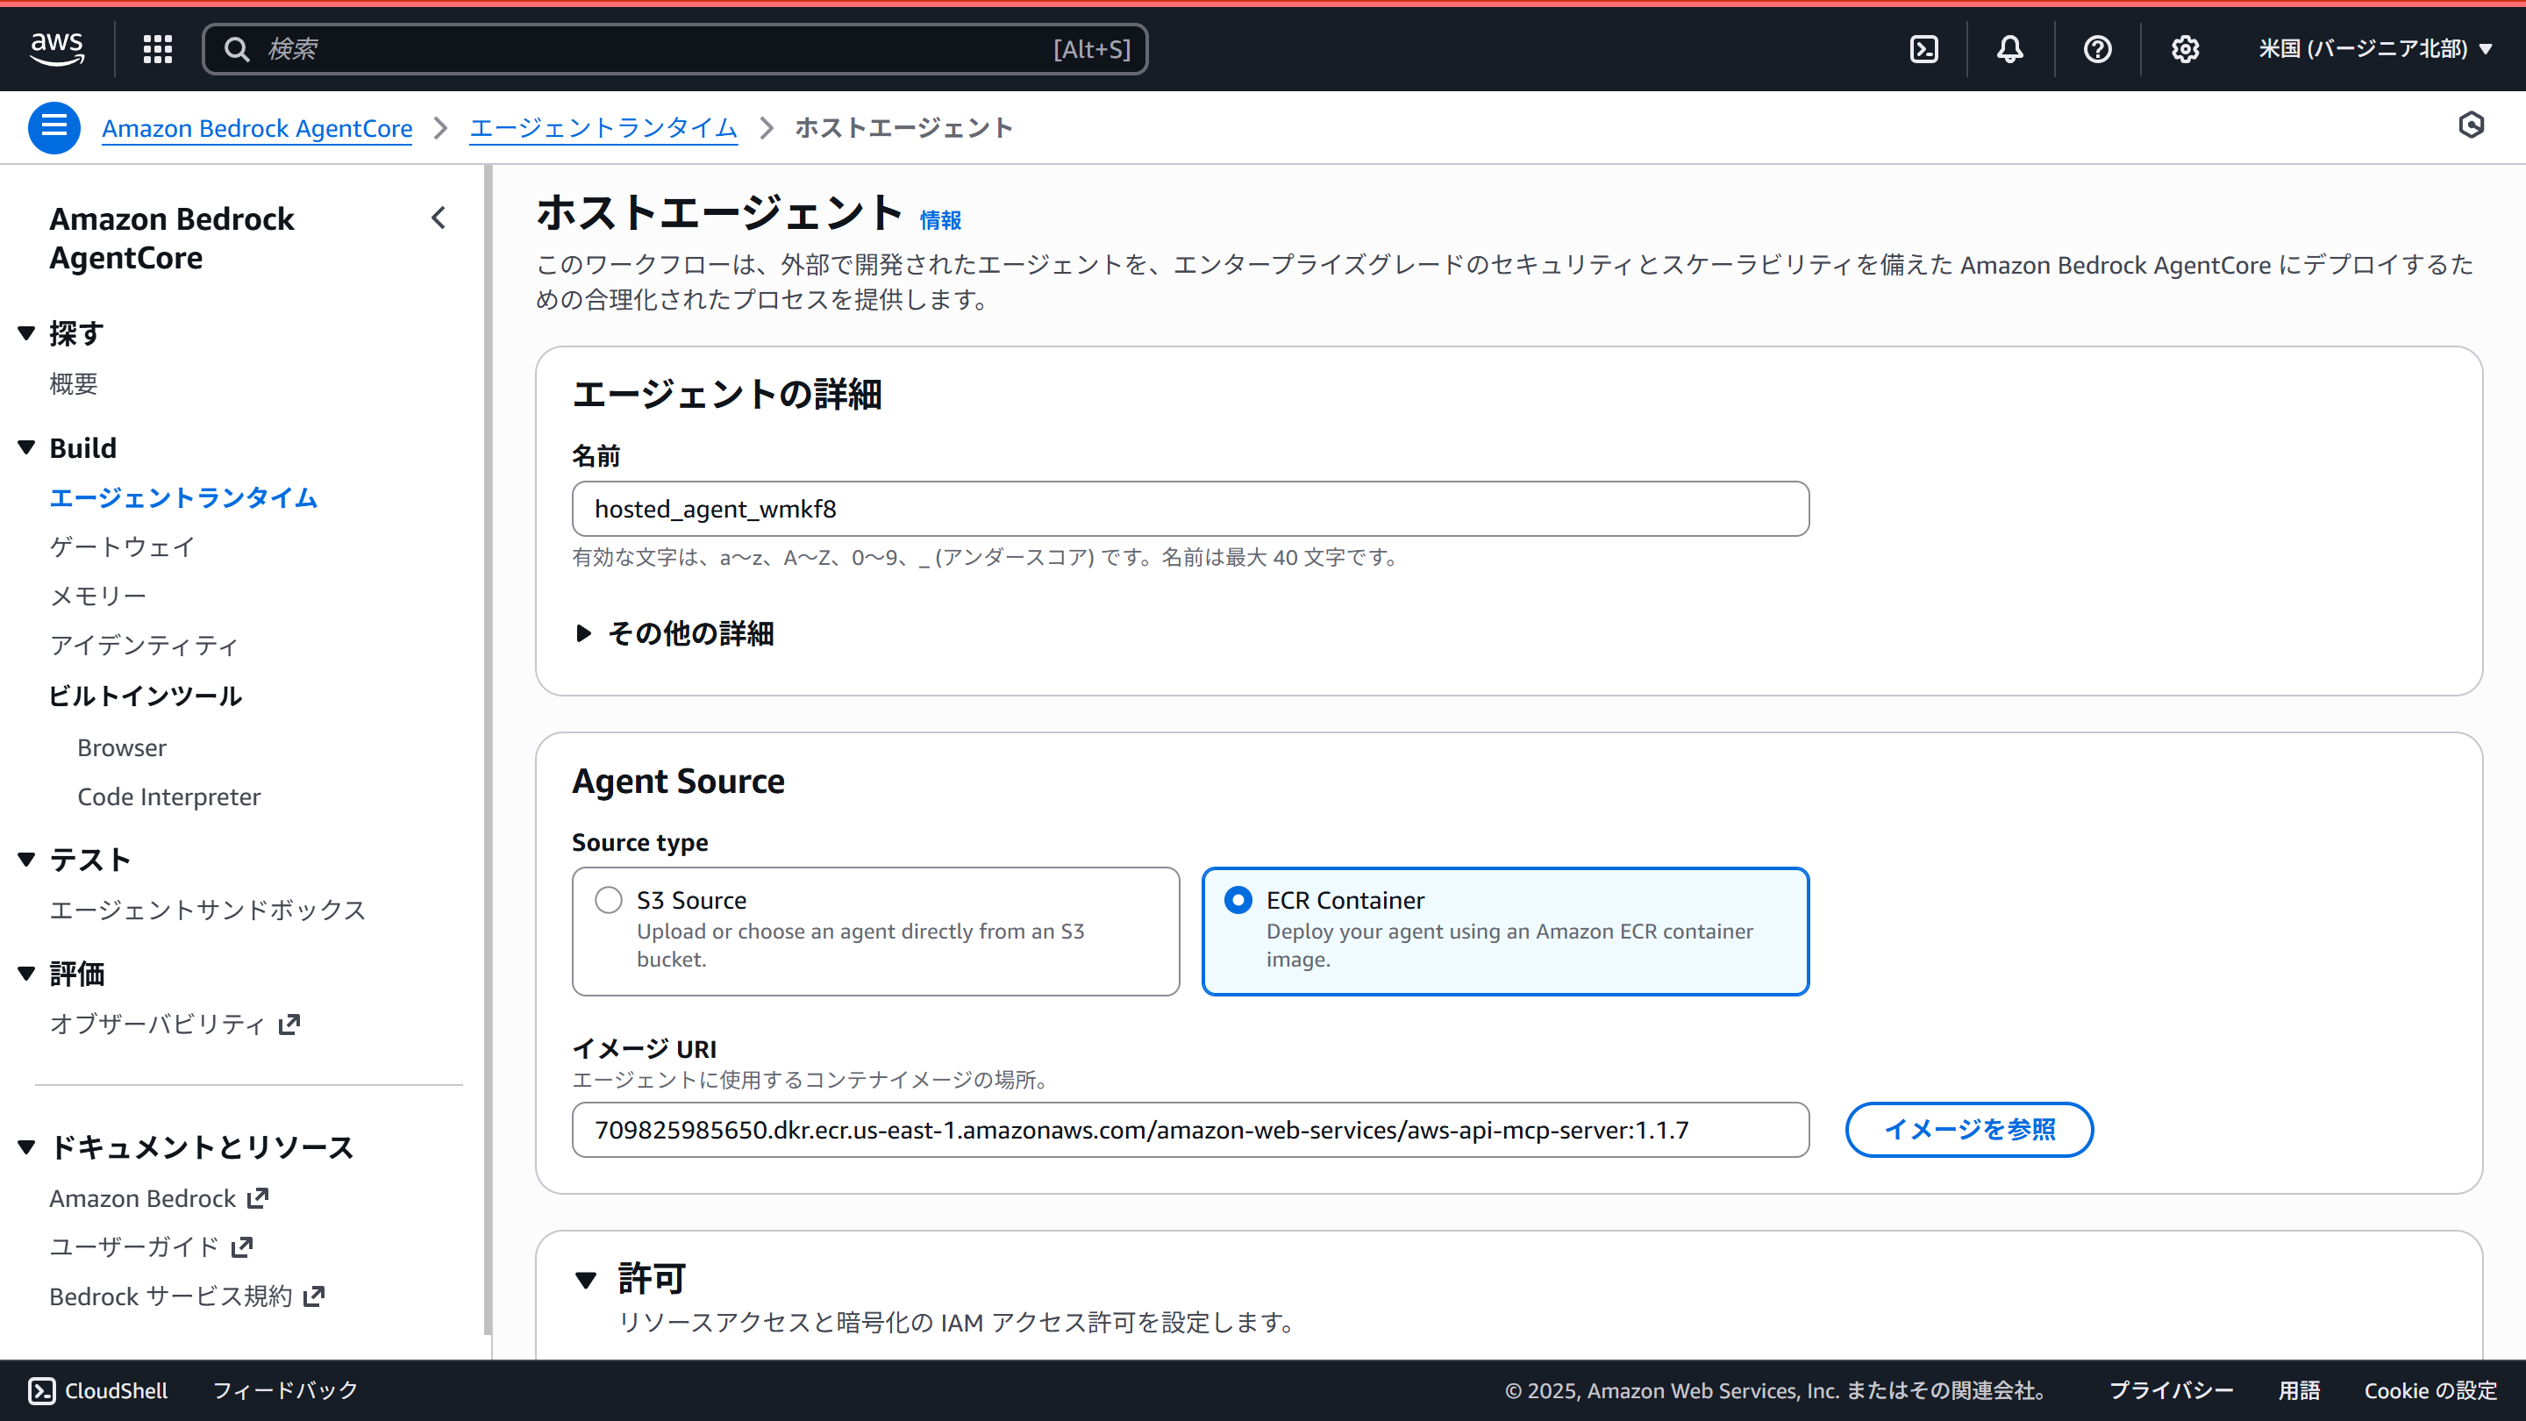Image resolution: width=2526 pixels, height=1421 pixels.
Task: Open the 米国 (バージニア北部) region dropdown
Action: click(2374, 48)
